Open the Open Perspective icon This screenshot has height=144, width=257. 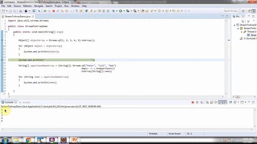[243, 11]
